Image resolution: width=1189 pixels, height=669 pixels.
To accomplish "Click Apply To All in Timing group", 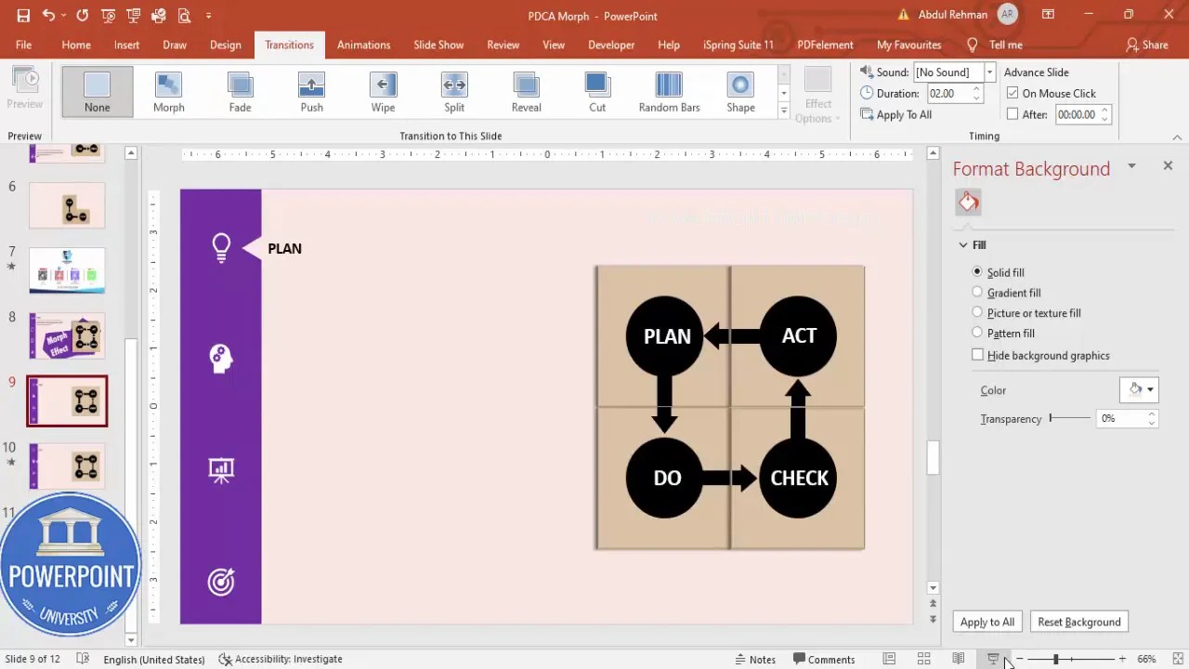I will [x=895, y=115].
